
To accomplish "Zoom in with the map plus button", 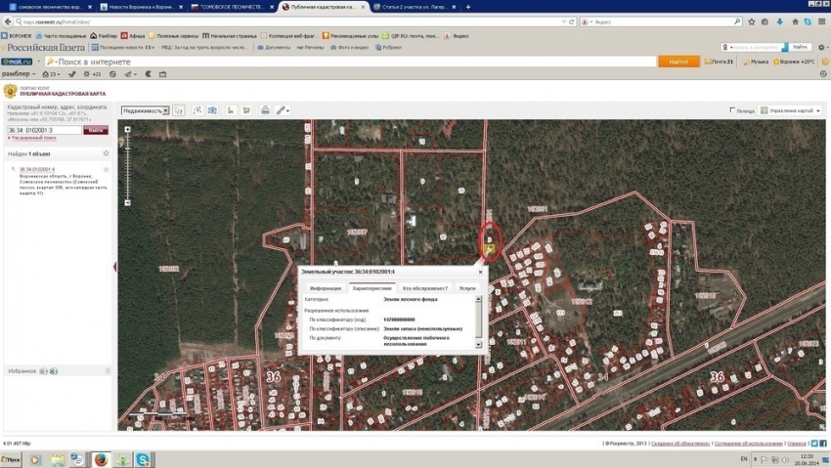I will (127, 129).
